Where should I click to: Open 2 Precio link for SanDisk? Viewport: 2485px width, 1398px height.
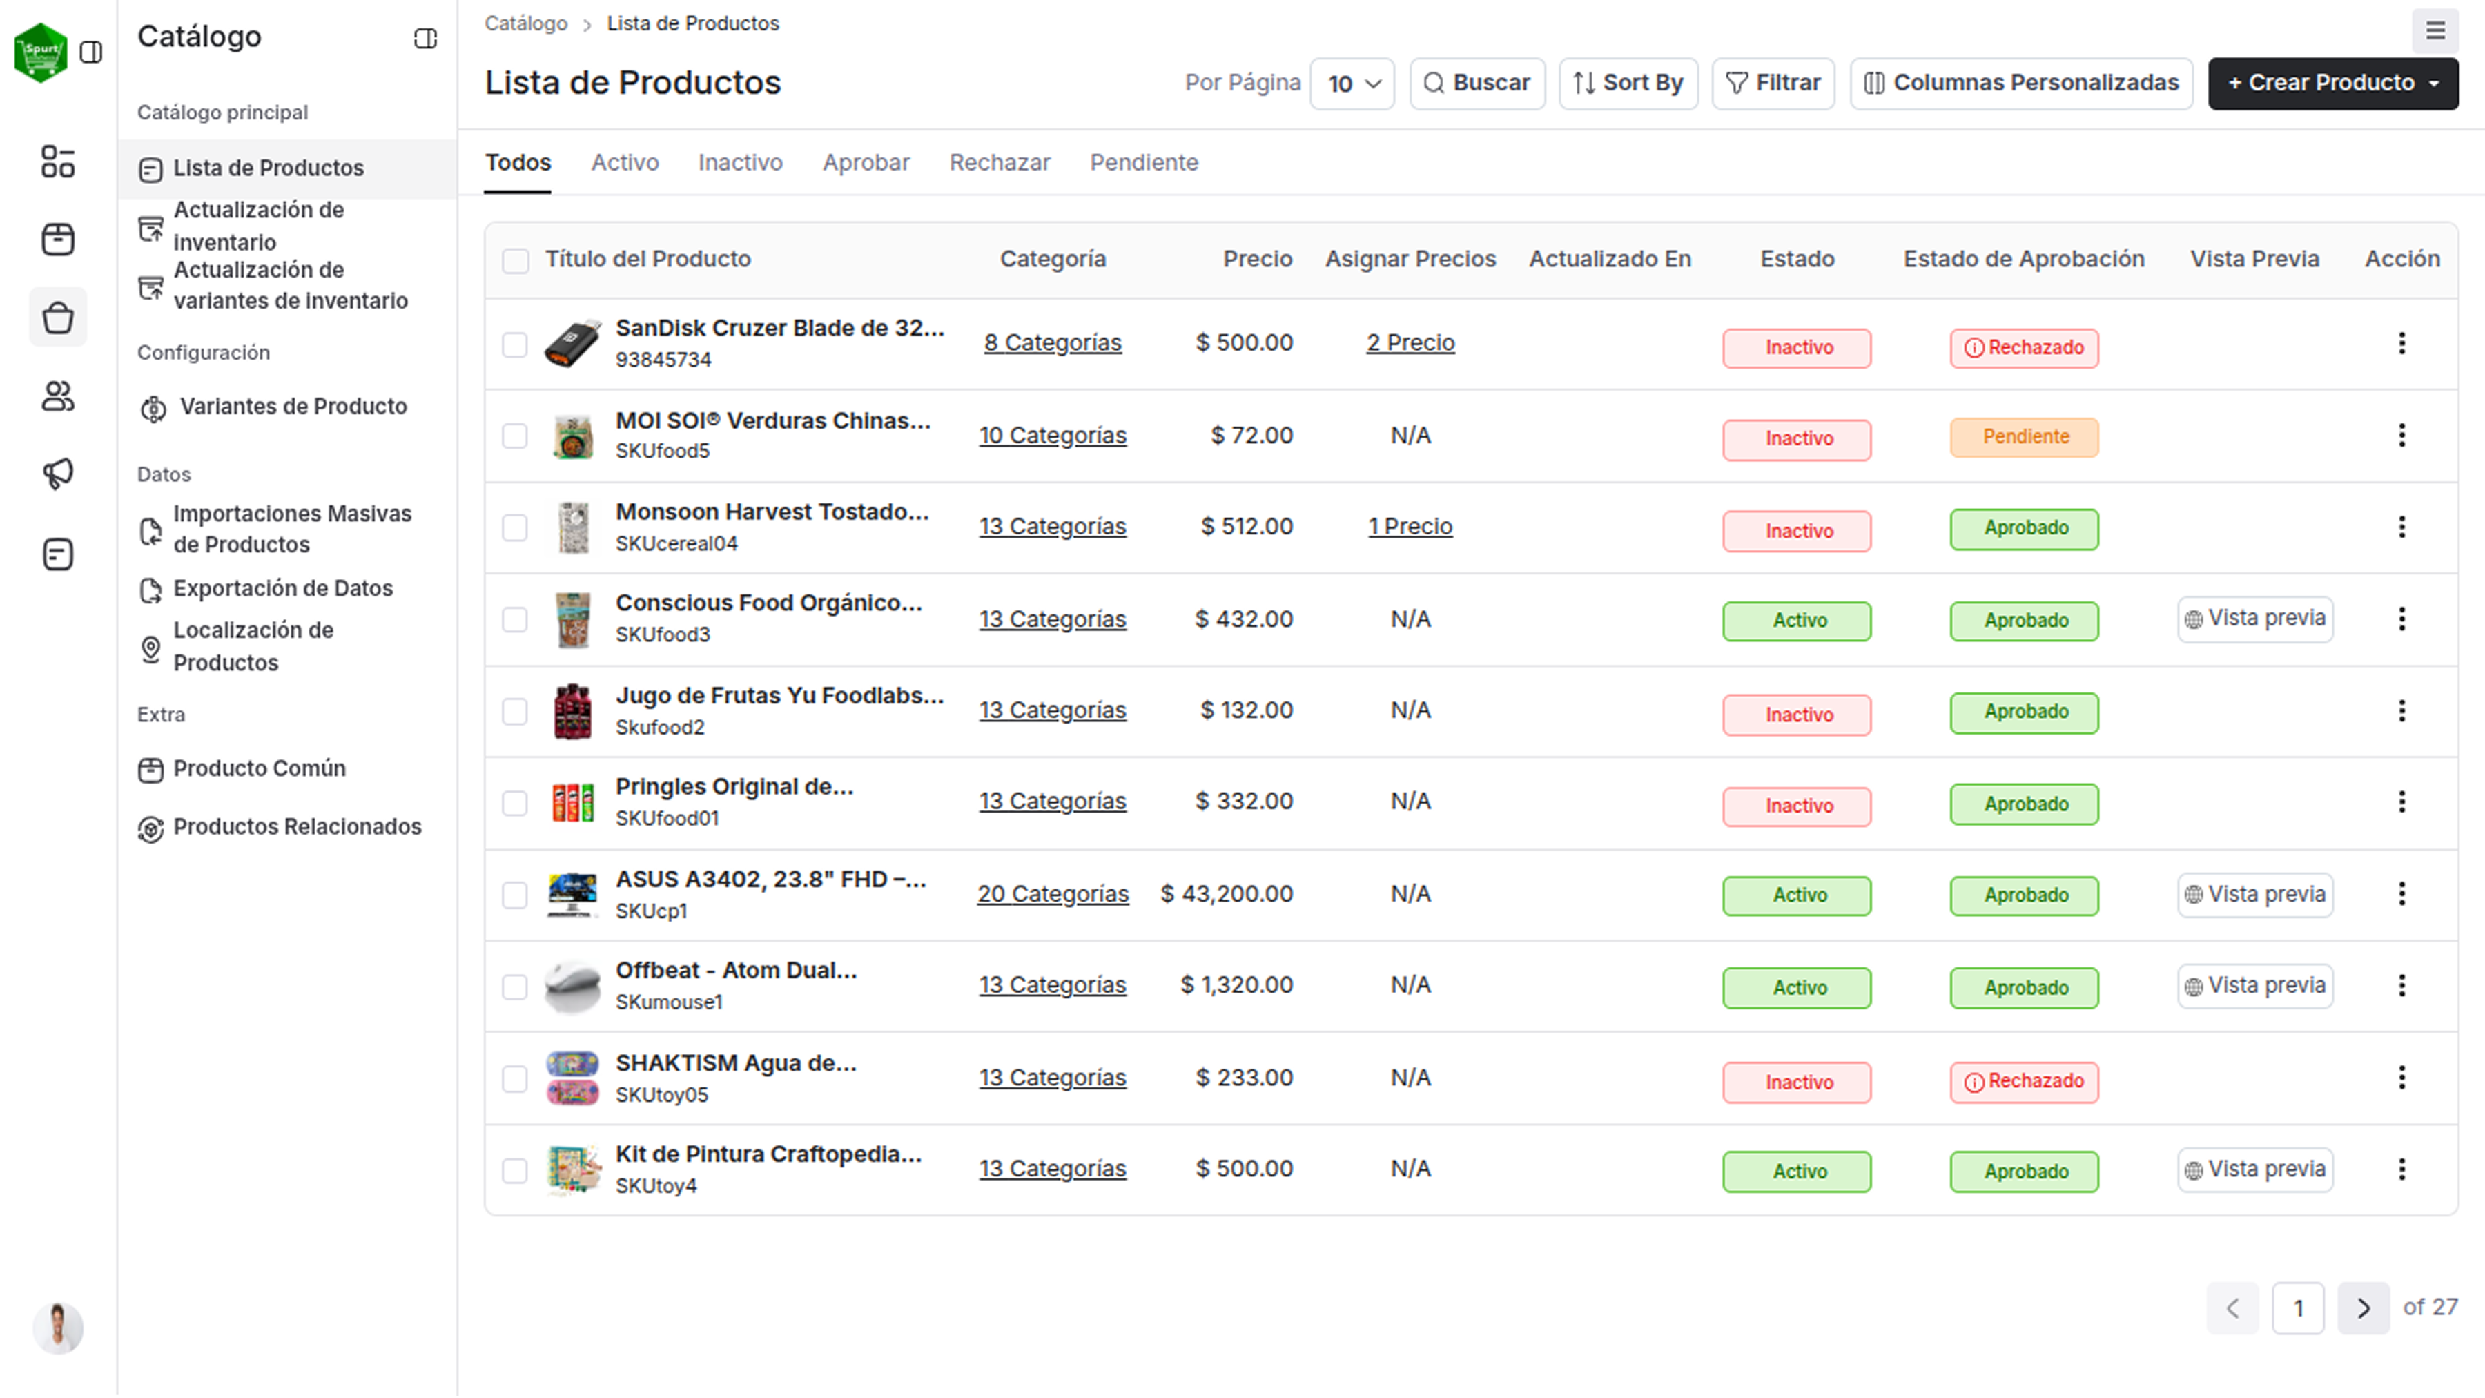coord(1410,342)
